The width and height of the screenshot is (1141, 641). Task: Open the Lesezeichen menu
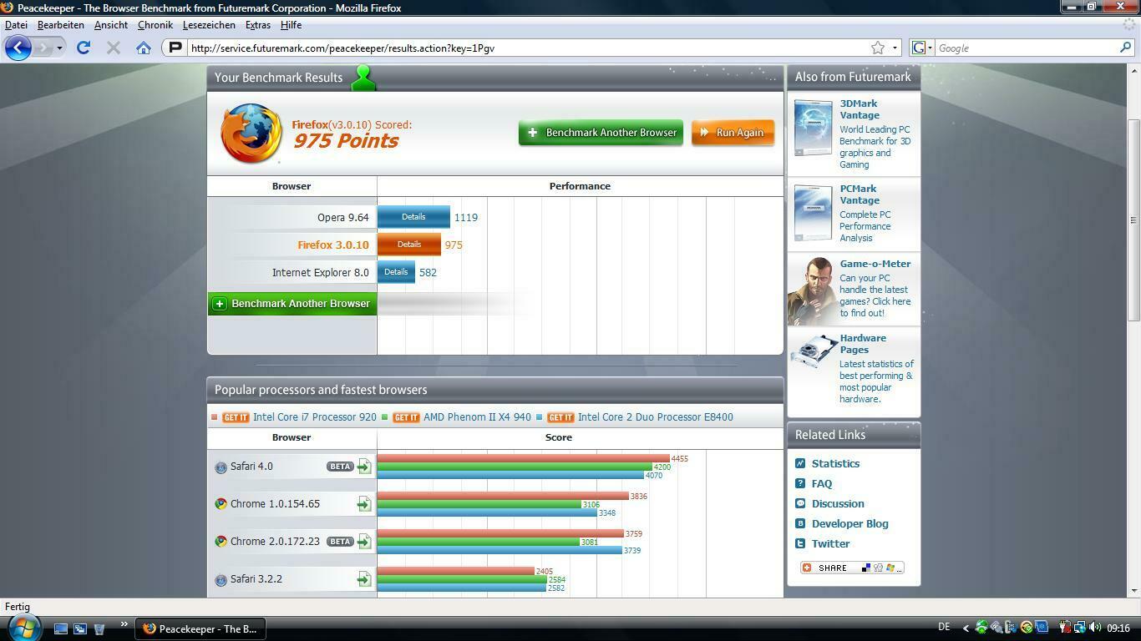click(x=209, y=25)
